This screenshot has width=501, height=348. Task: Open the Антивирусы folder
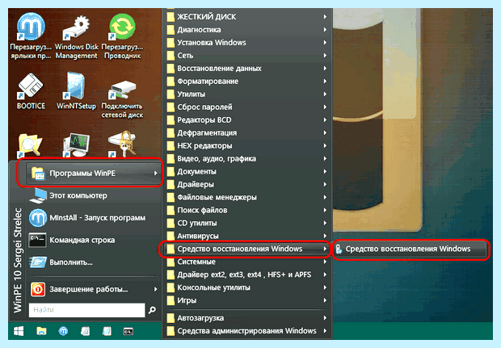(x=247, y=236)
